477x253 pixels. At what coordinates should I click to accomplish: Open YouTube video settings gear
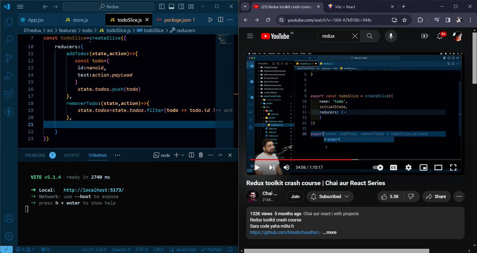tap(408, 168)
